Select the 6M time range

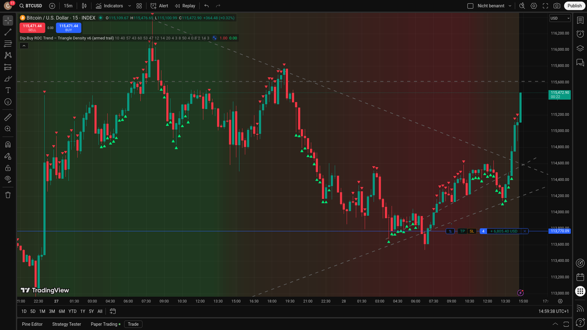tap(62, 311)
